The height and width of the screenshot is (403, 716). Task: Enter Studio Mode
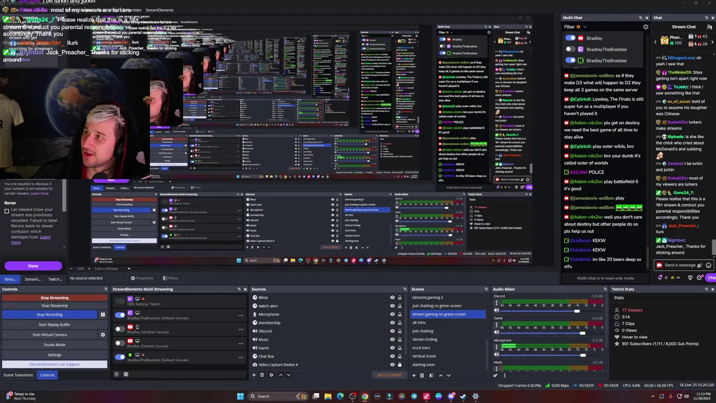point(55,345)
